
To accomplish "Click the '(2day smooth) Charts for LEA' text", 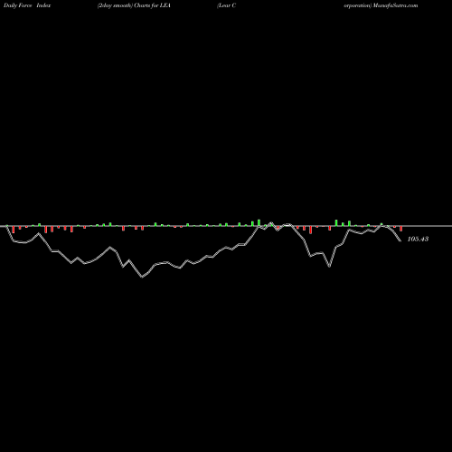I will 134,5.
